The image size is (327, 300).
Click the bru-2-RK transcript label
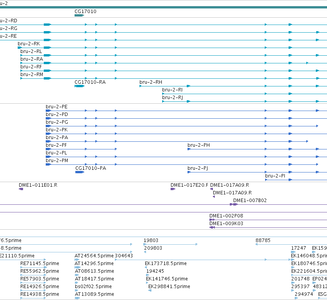pos(29,43)
